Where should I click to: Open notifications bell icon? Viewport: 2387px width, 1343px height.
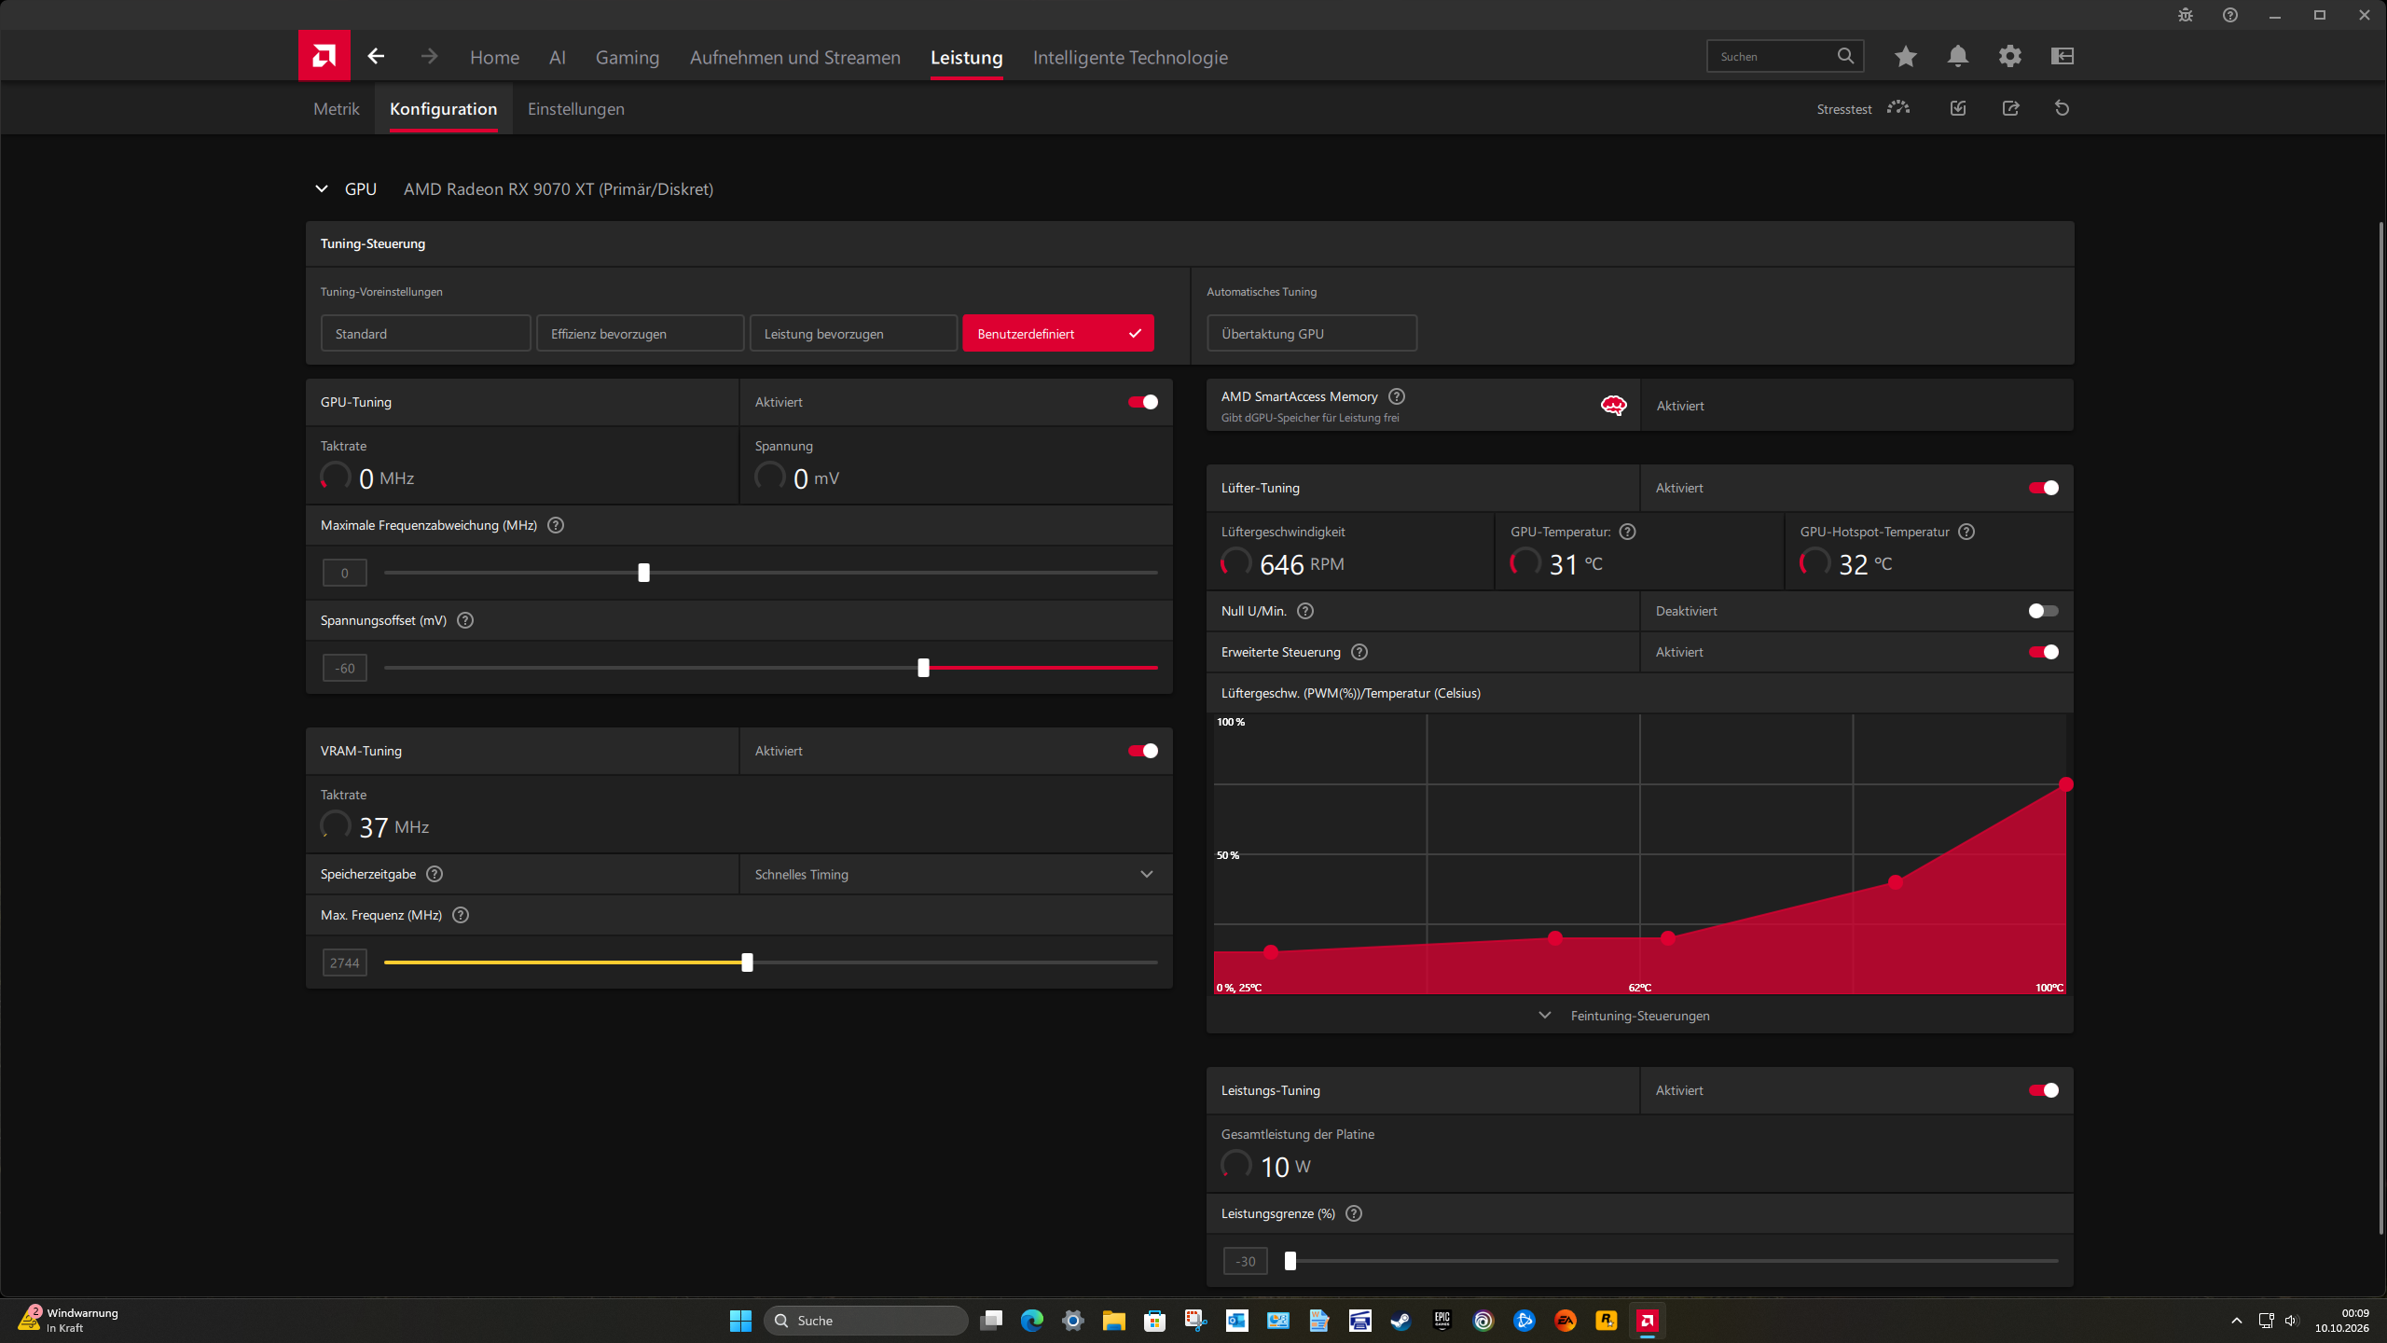point(1958,56)
